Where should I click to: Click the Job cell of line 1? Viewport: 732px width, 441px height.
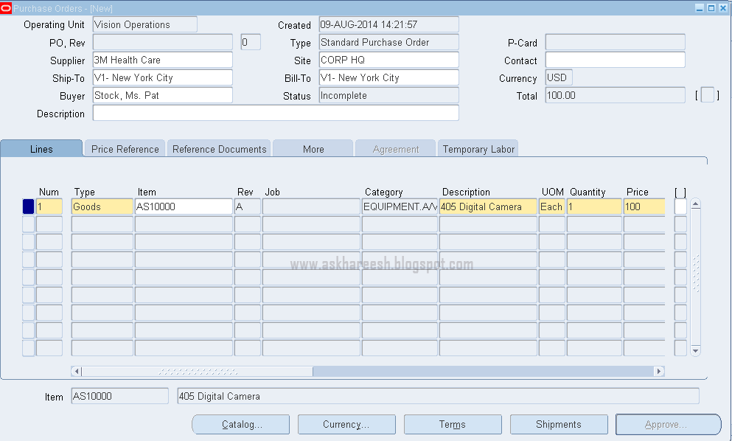coord(311,207)
